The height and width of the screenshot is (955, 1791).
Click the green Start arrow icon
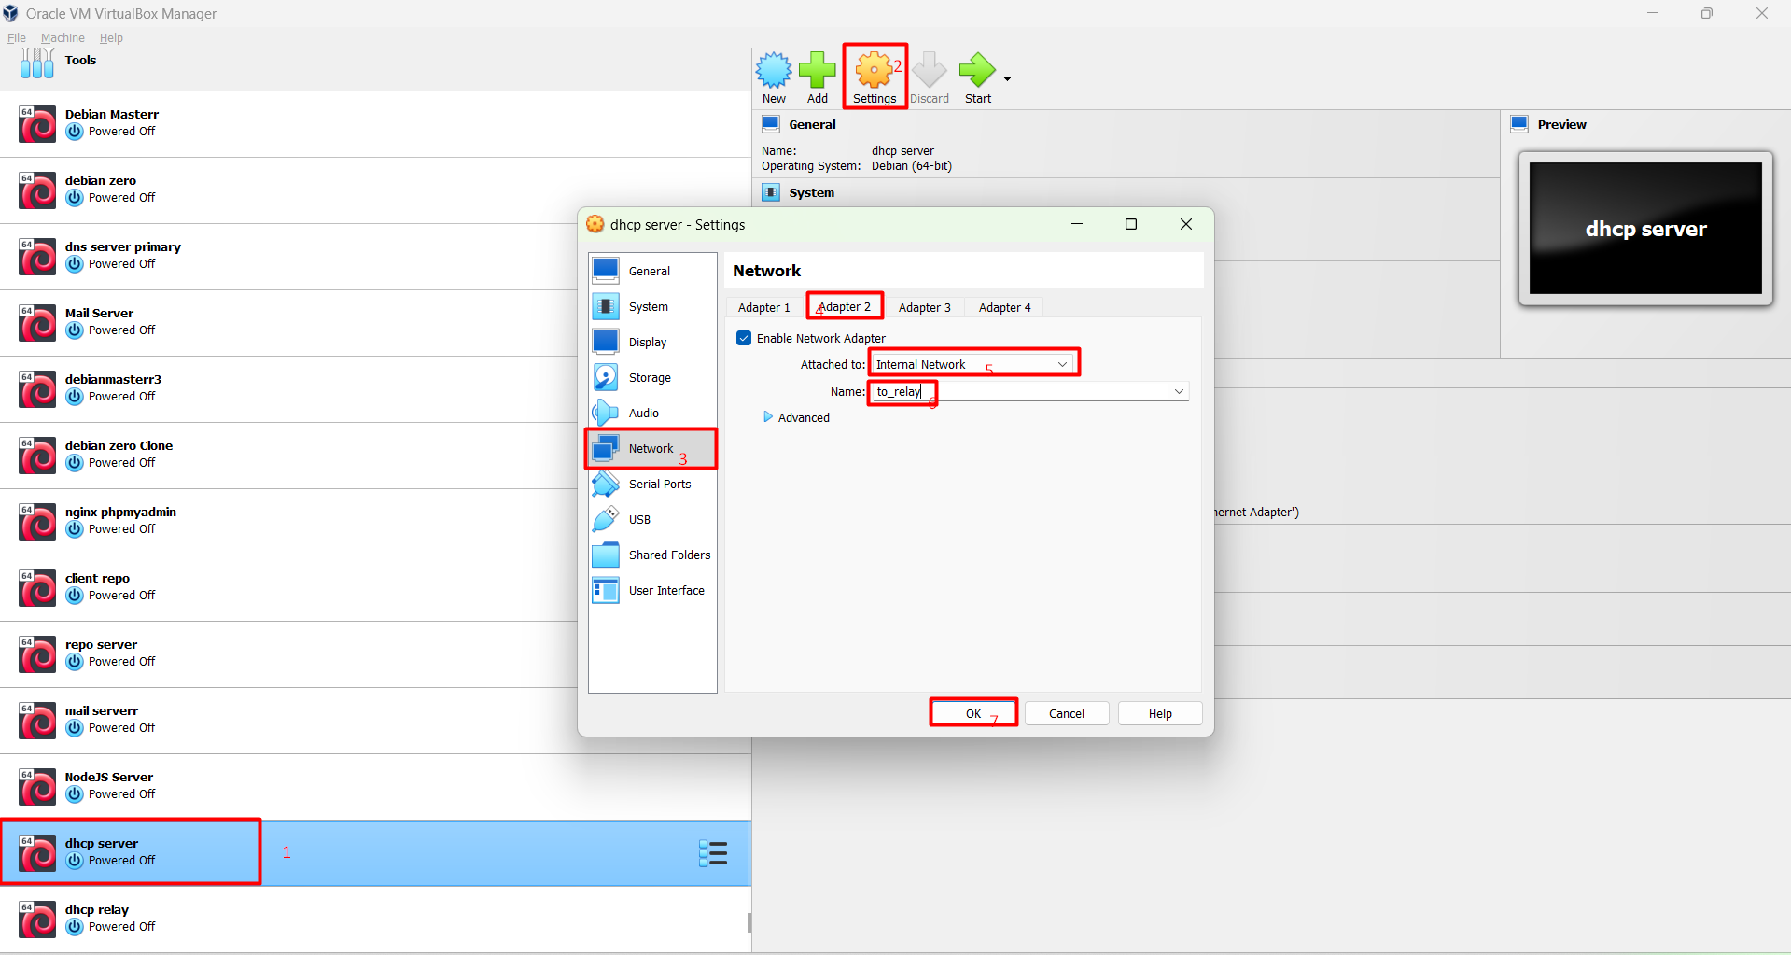[977, 77]
